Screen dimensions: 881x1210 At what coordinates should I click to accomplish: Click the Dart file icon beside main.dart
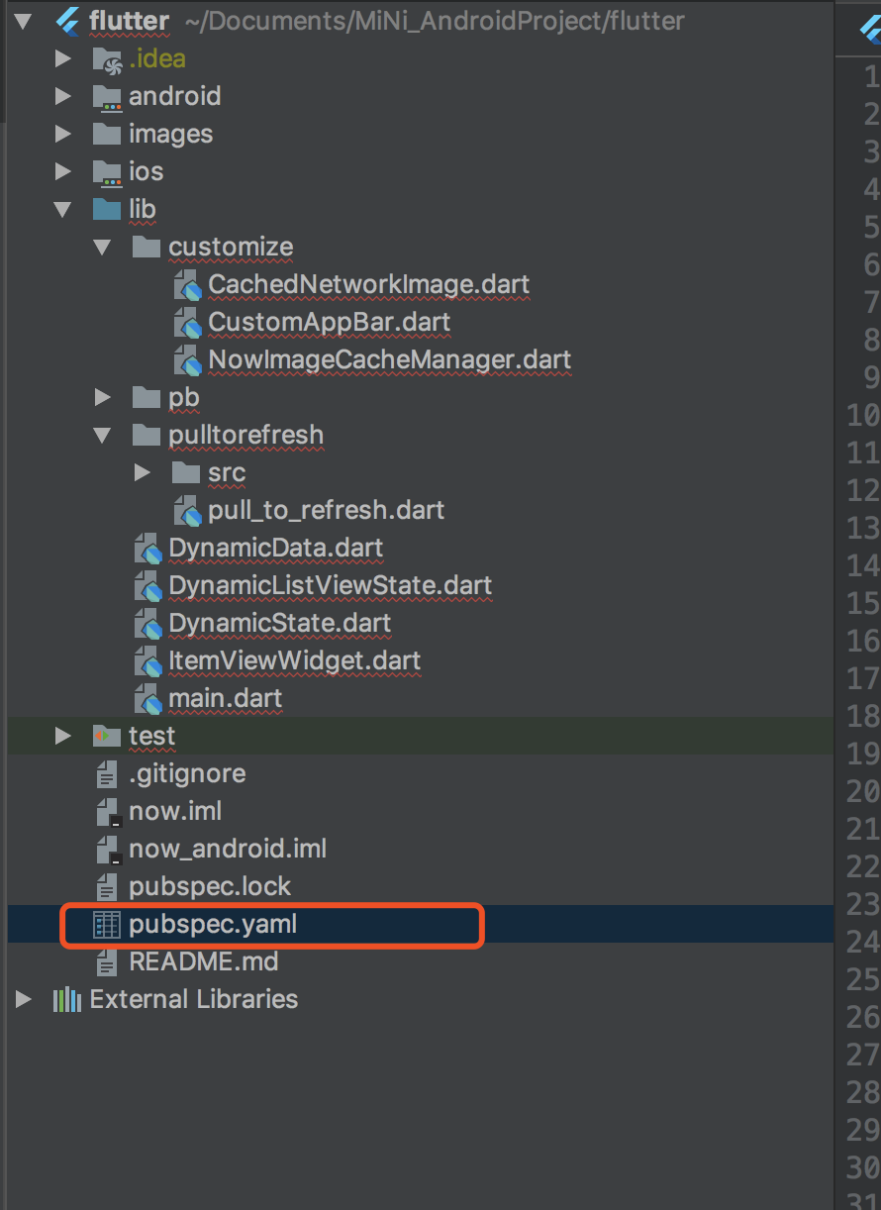tap(147, 698)
